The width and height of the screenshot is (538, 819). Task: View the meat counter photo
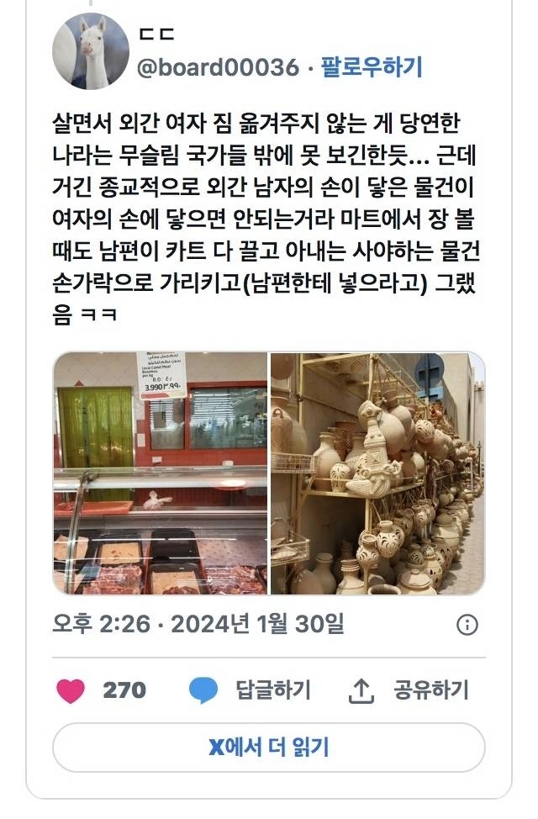tap(161, 473)
